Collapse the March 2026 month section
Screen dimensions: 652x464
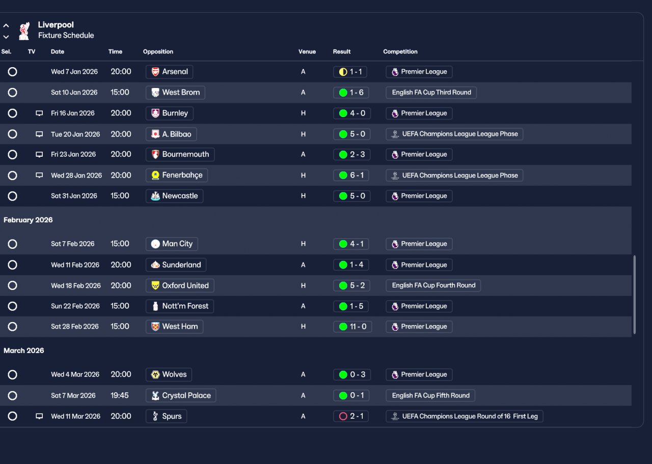pyautogui.click(x=24, y=351)
